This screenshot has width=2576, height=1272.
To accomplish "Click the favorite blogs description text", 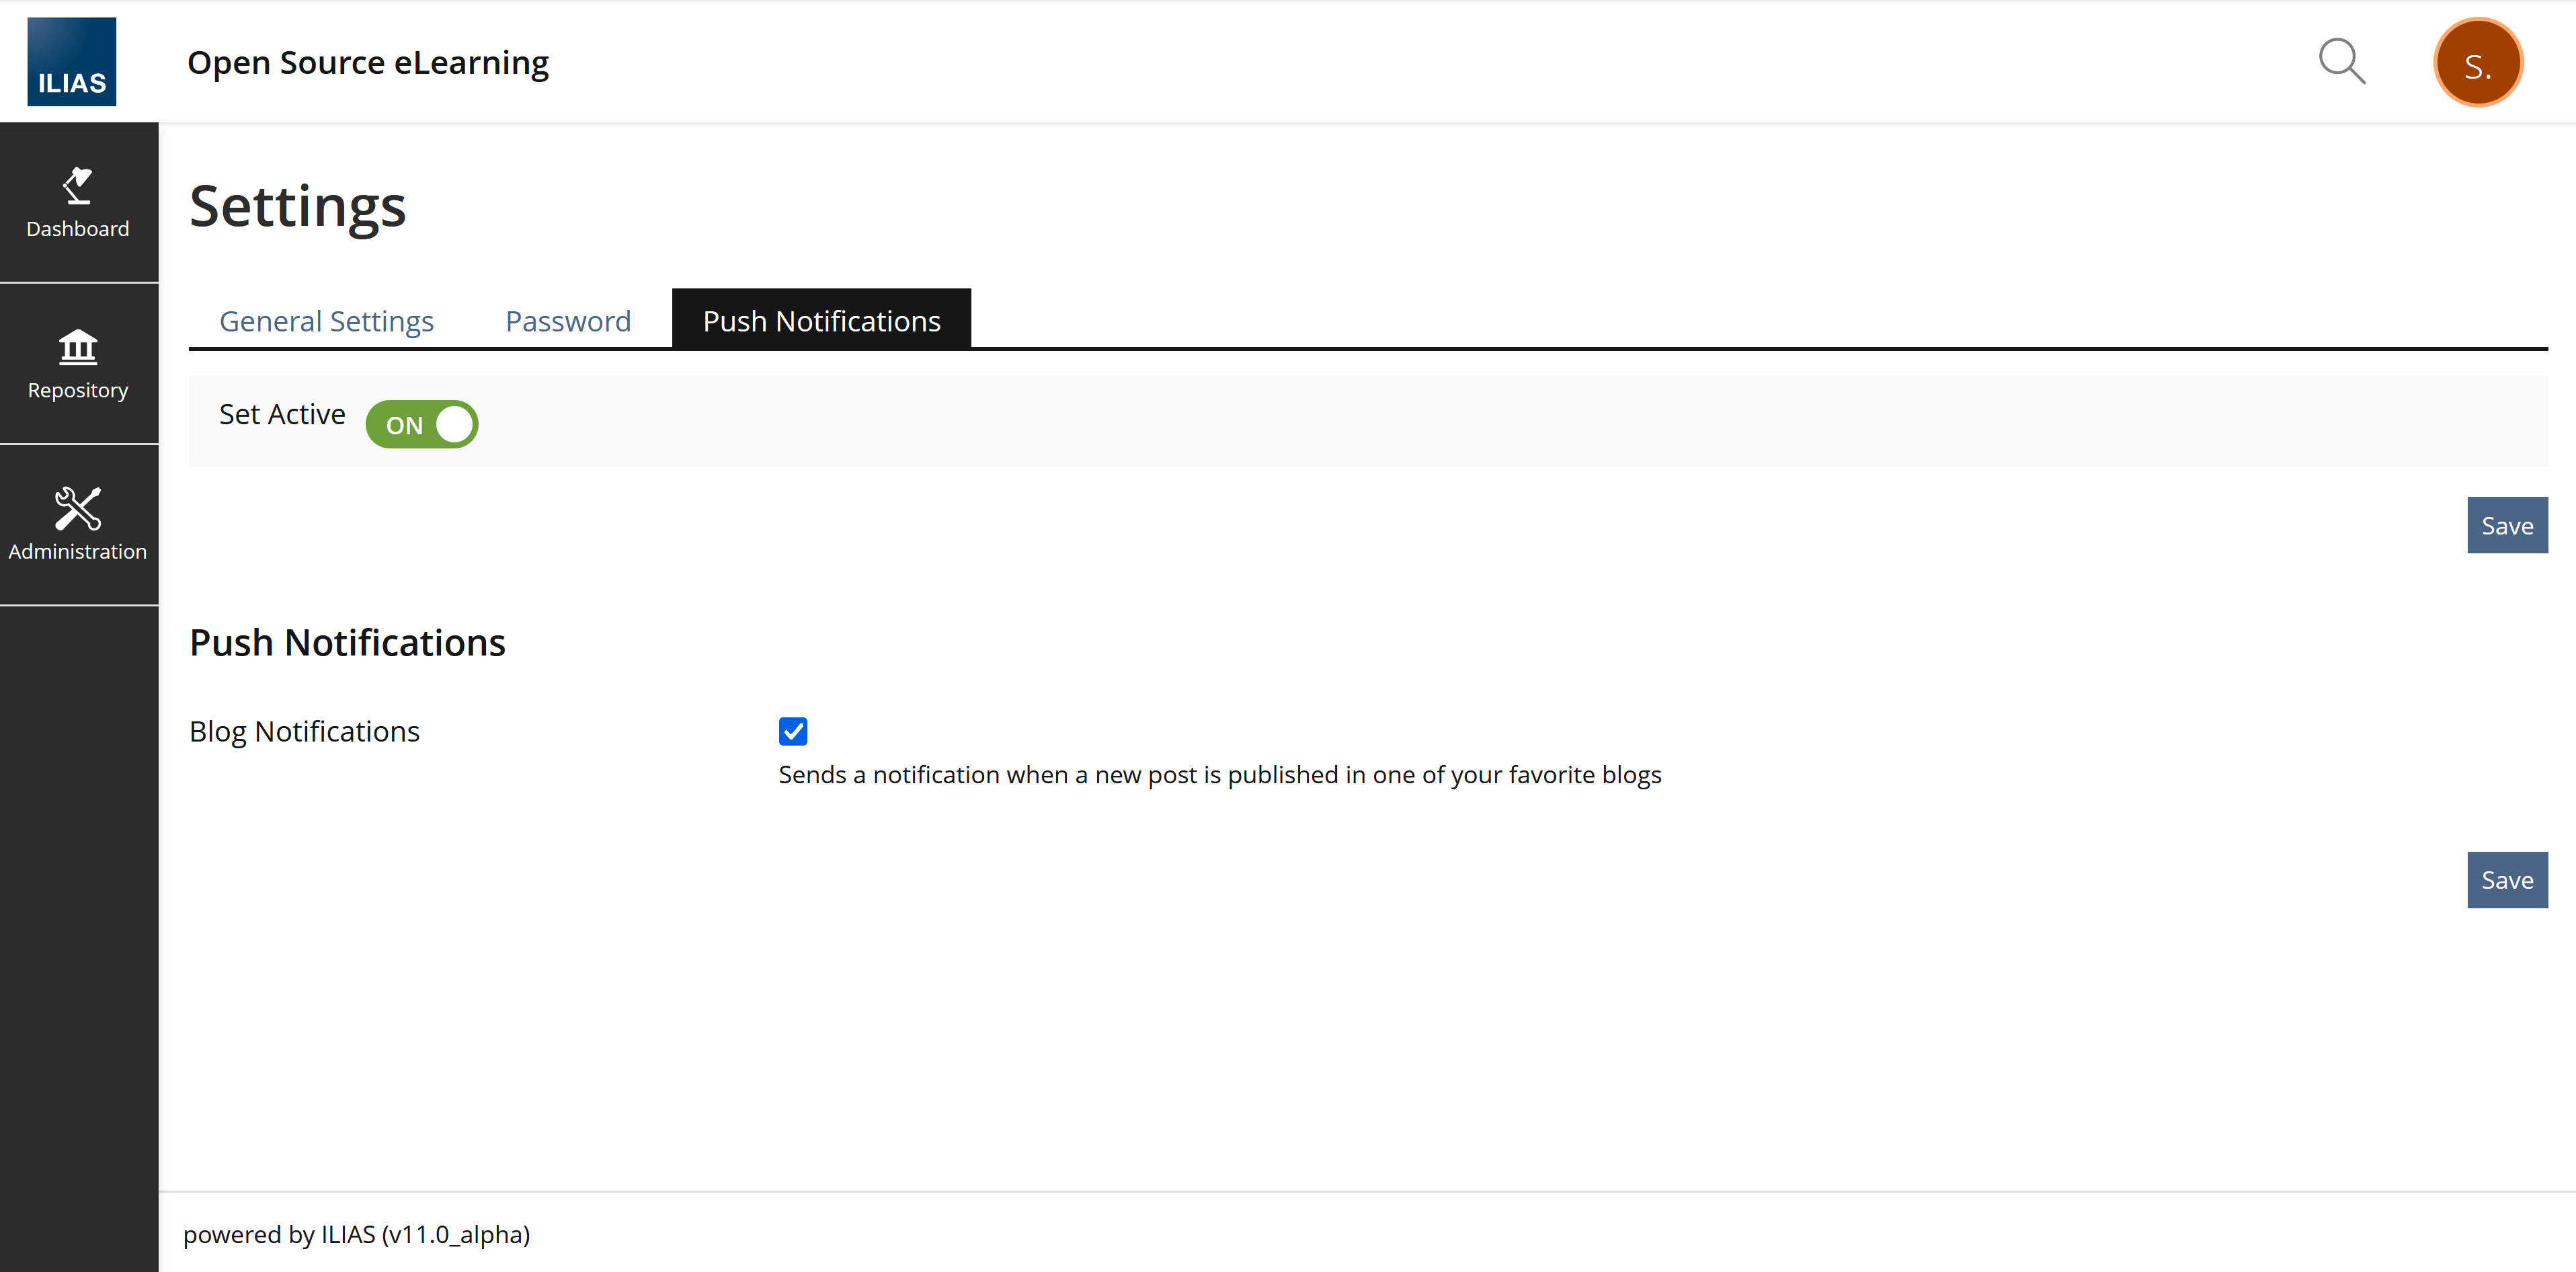I will 1219,775.
